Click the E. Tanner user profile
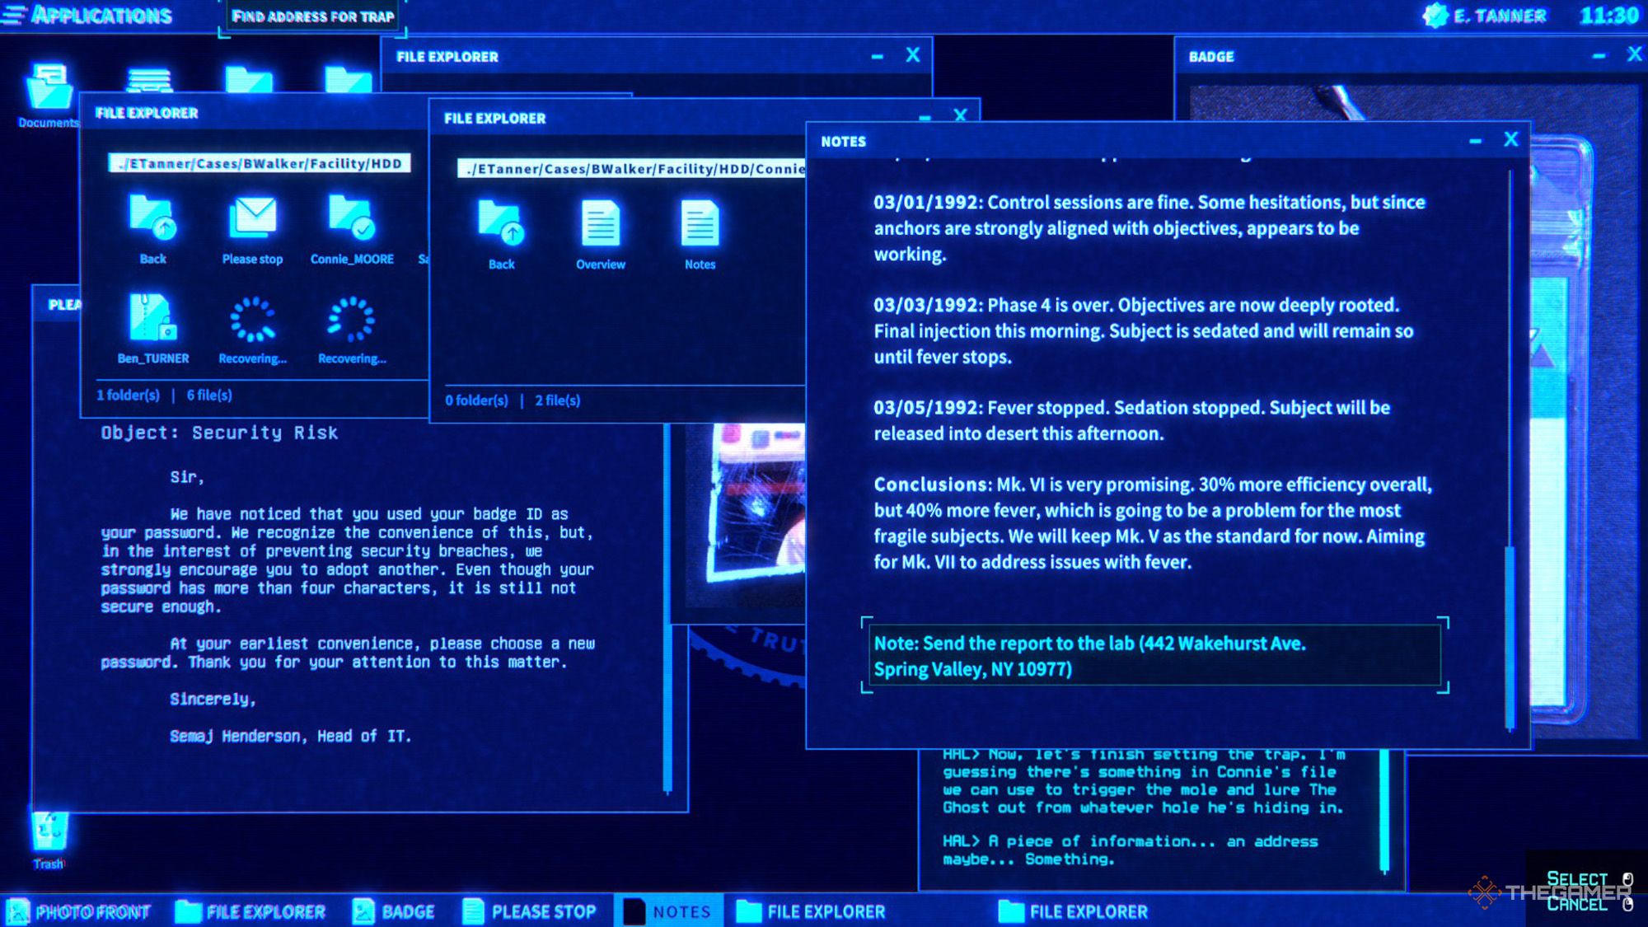This screenshot has height=927, width=1648. [1484, 16]
